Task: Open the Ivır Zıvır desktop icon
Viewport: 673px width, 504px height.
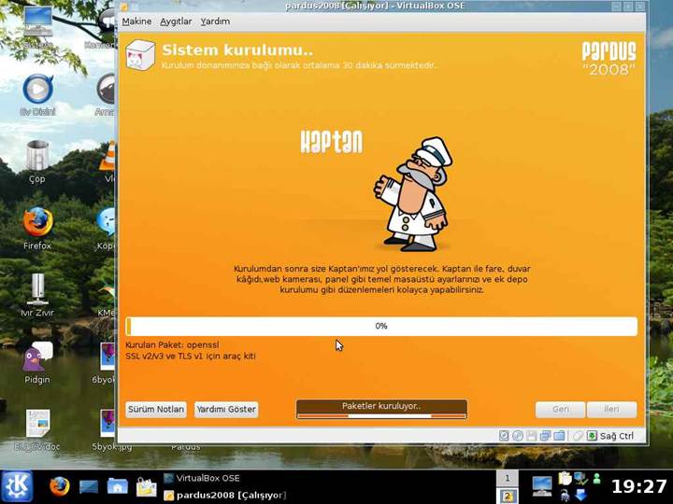Action: tap(37, 296)
